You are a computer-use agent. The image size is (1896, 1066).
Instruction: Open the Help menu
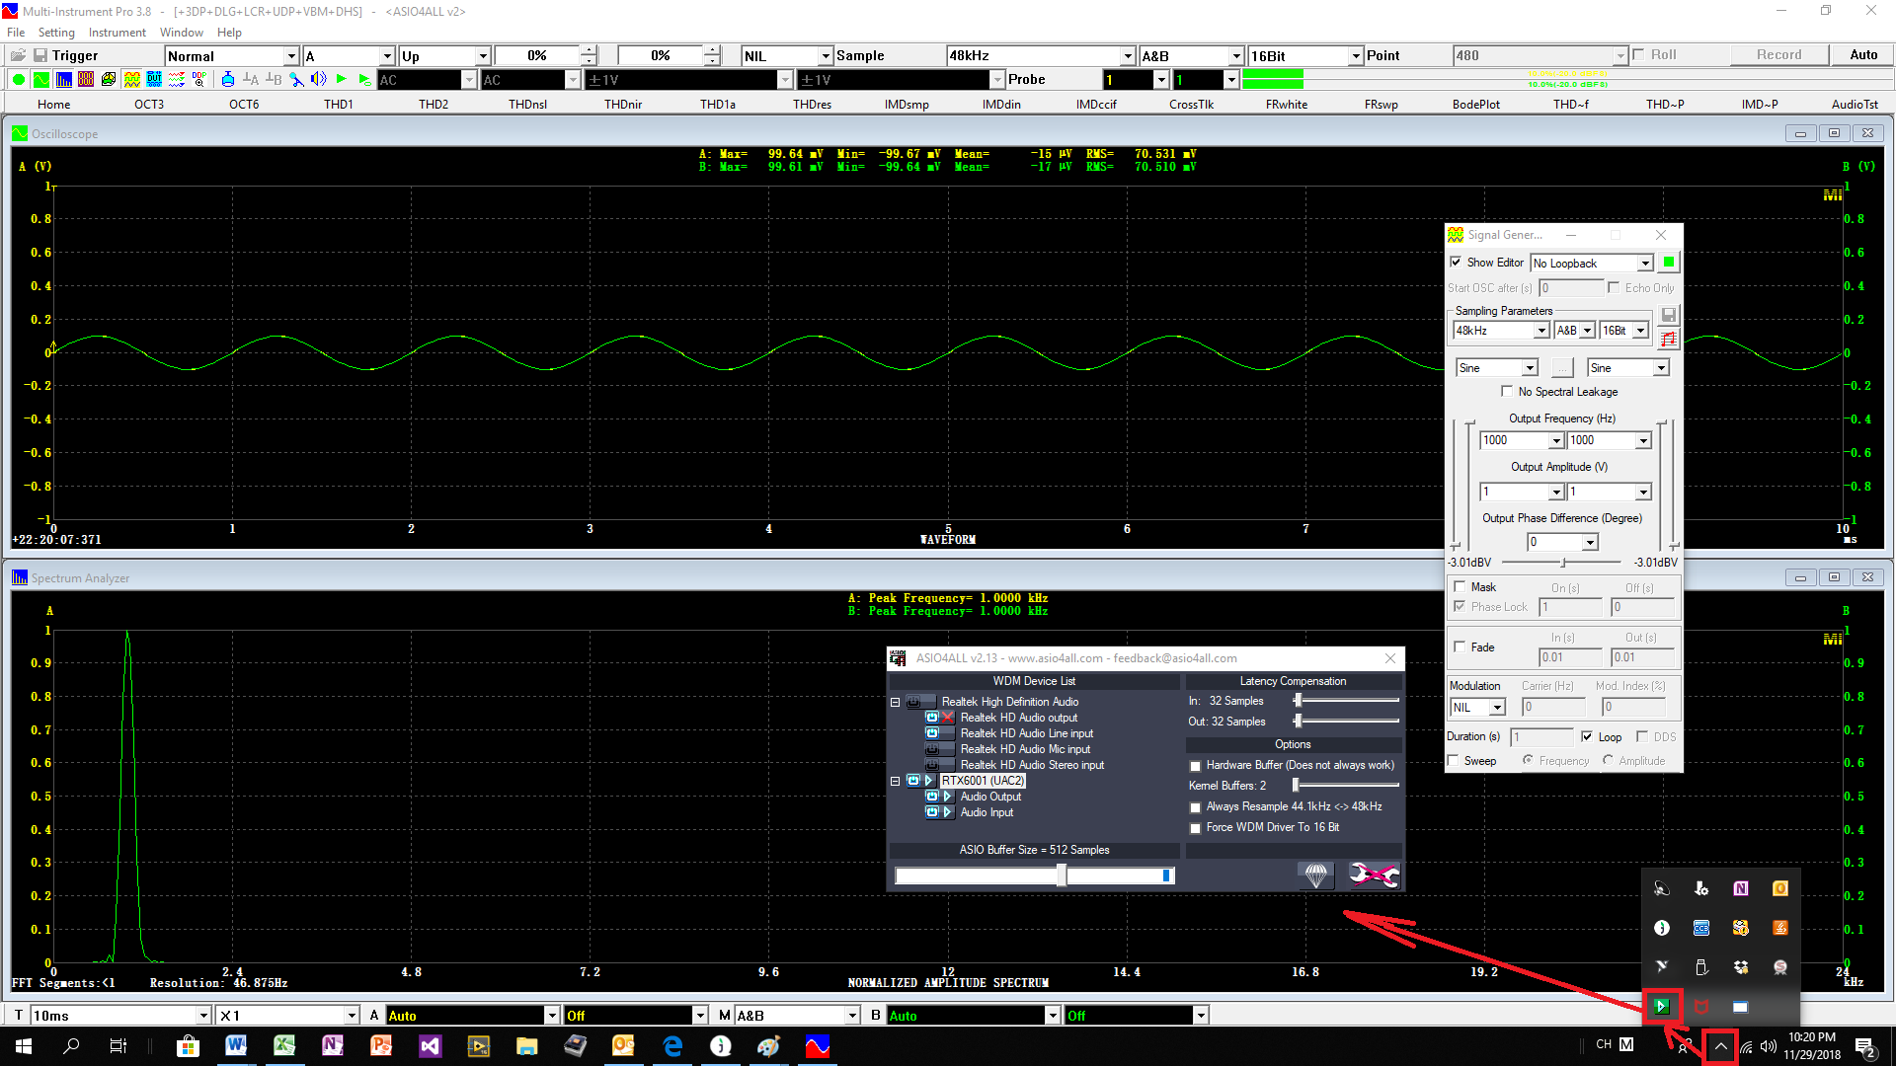229,33
